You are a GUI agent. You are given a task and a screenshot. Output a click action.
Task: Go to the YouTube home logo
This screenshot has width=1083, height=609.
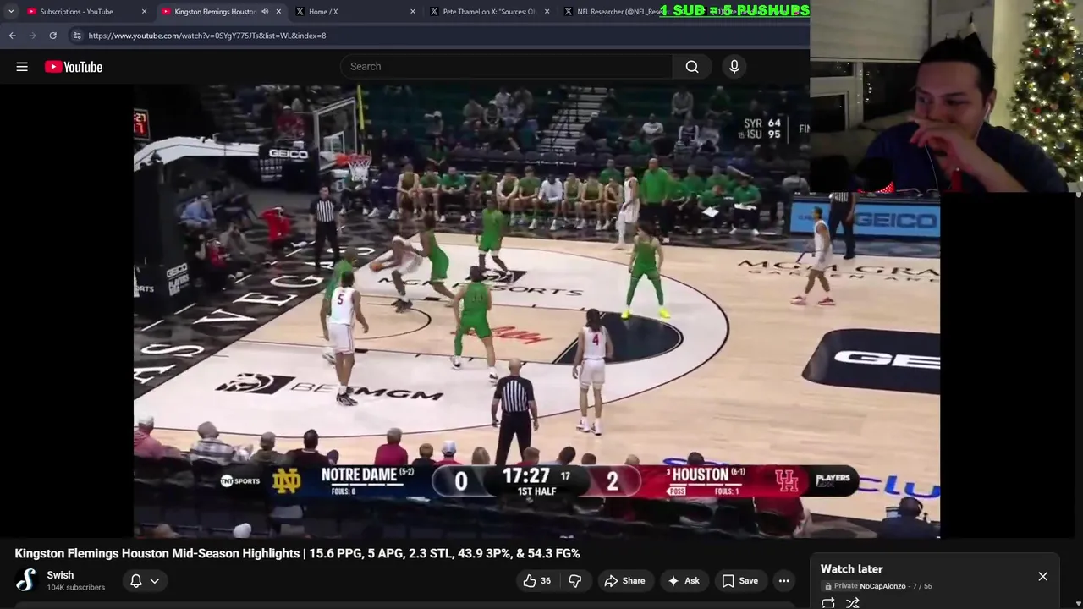pyautogui.click(x=74, y=67)
